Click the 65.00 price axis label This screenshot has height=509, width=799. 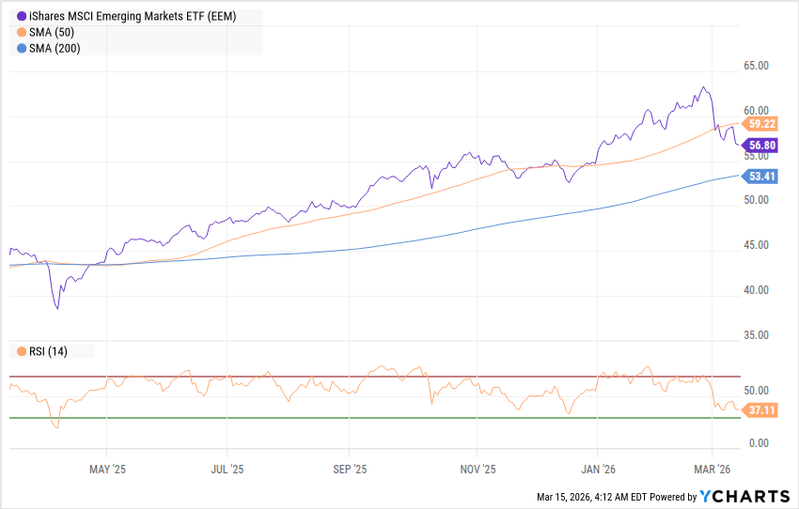756,66
